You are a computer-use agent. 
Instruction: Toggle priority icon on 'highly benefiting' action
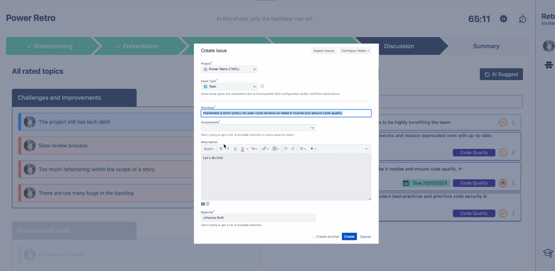point(503,123)
